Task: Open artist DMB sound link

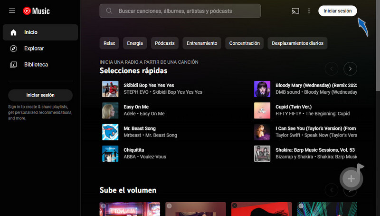Action: pyautogui.click(x=288, y=92)
